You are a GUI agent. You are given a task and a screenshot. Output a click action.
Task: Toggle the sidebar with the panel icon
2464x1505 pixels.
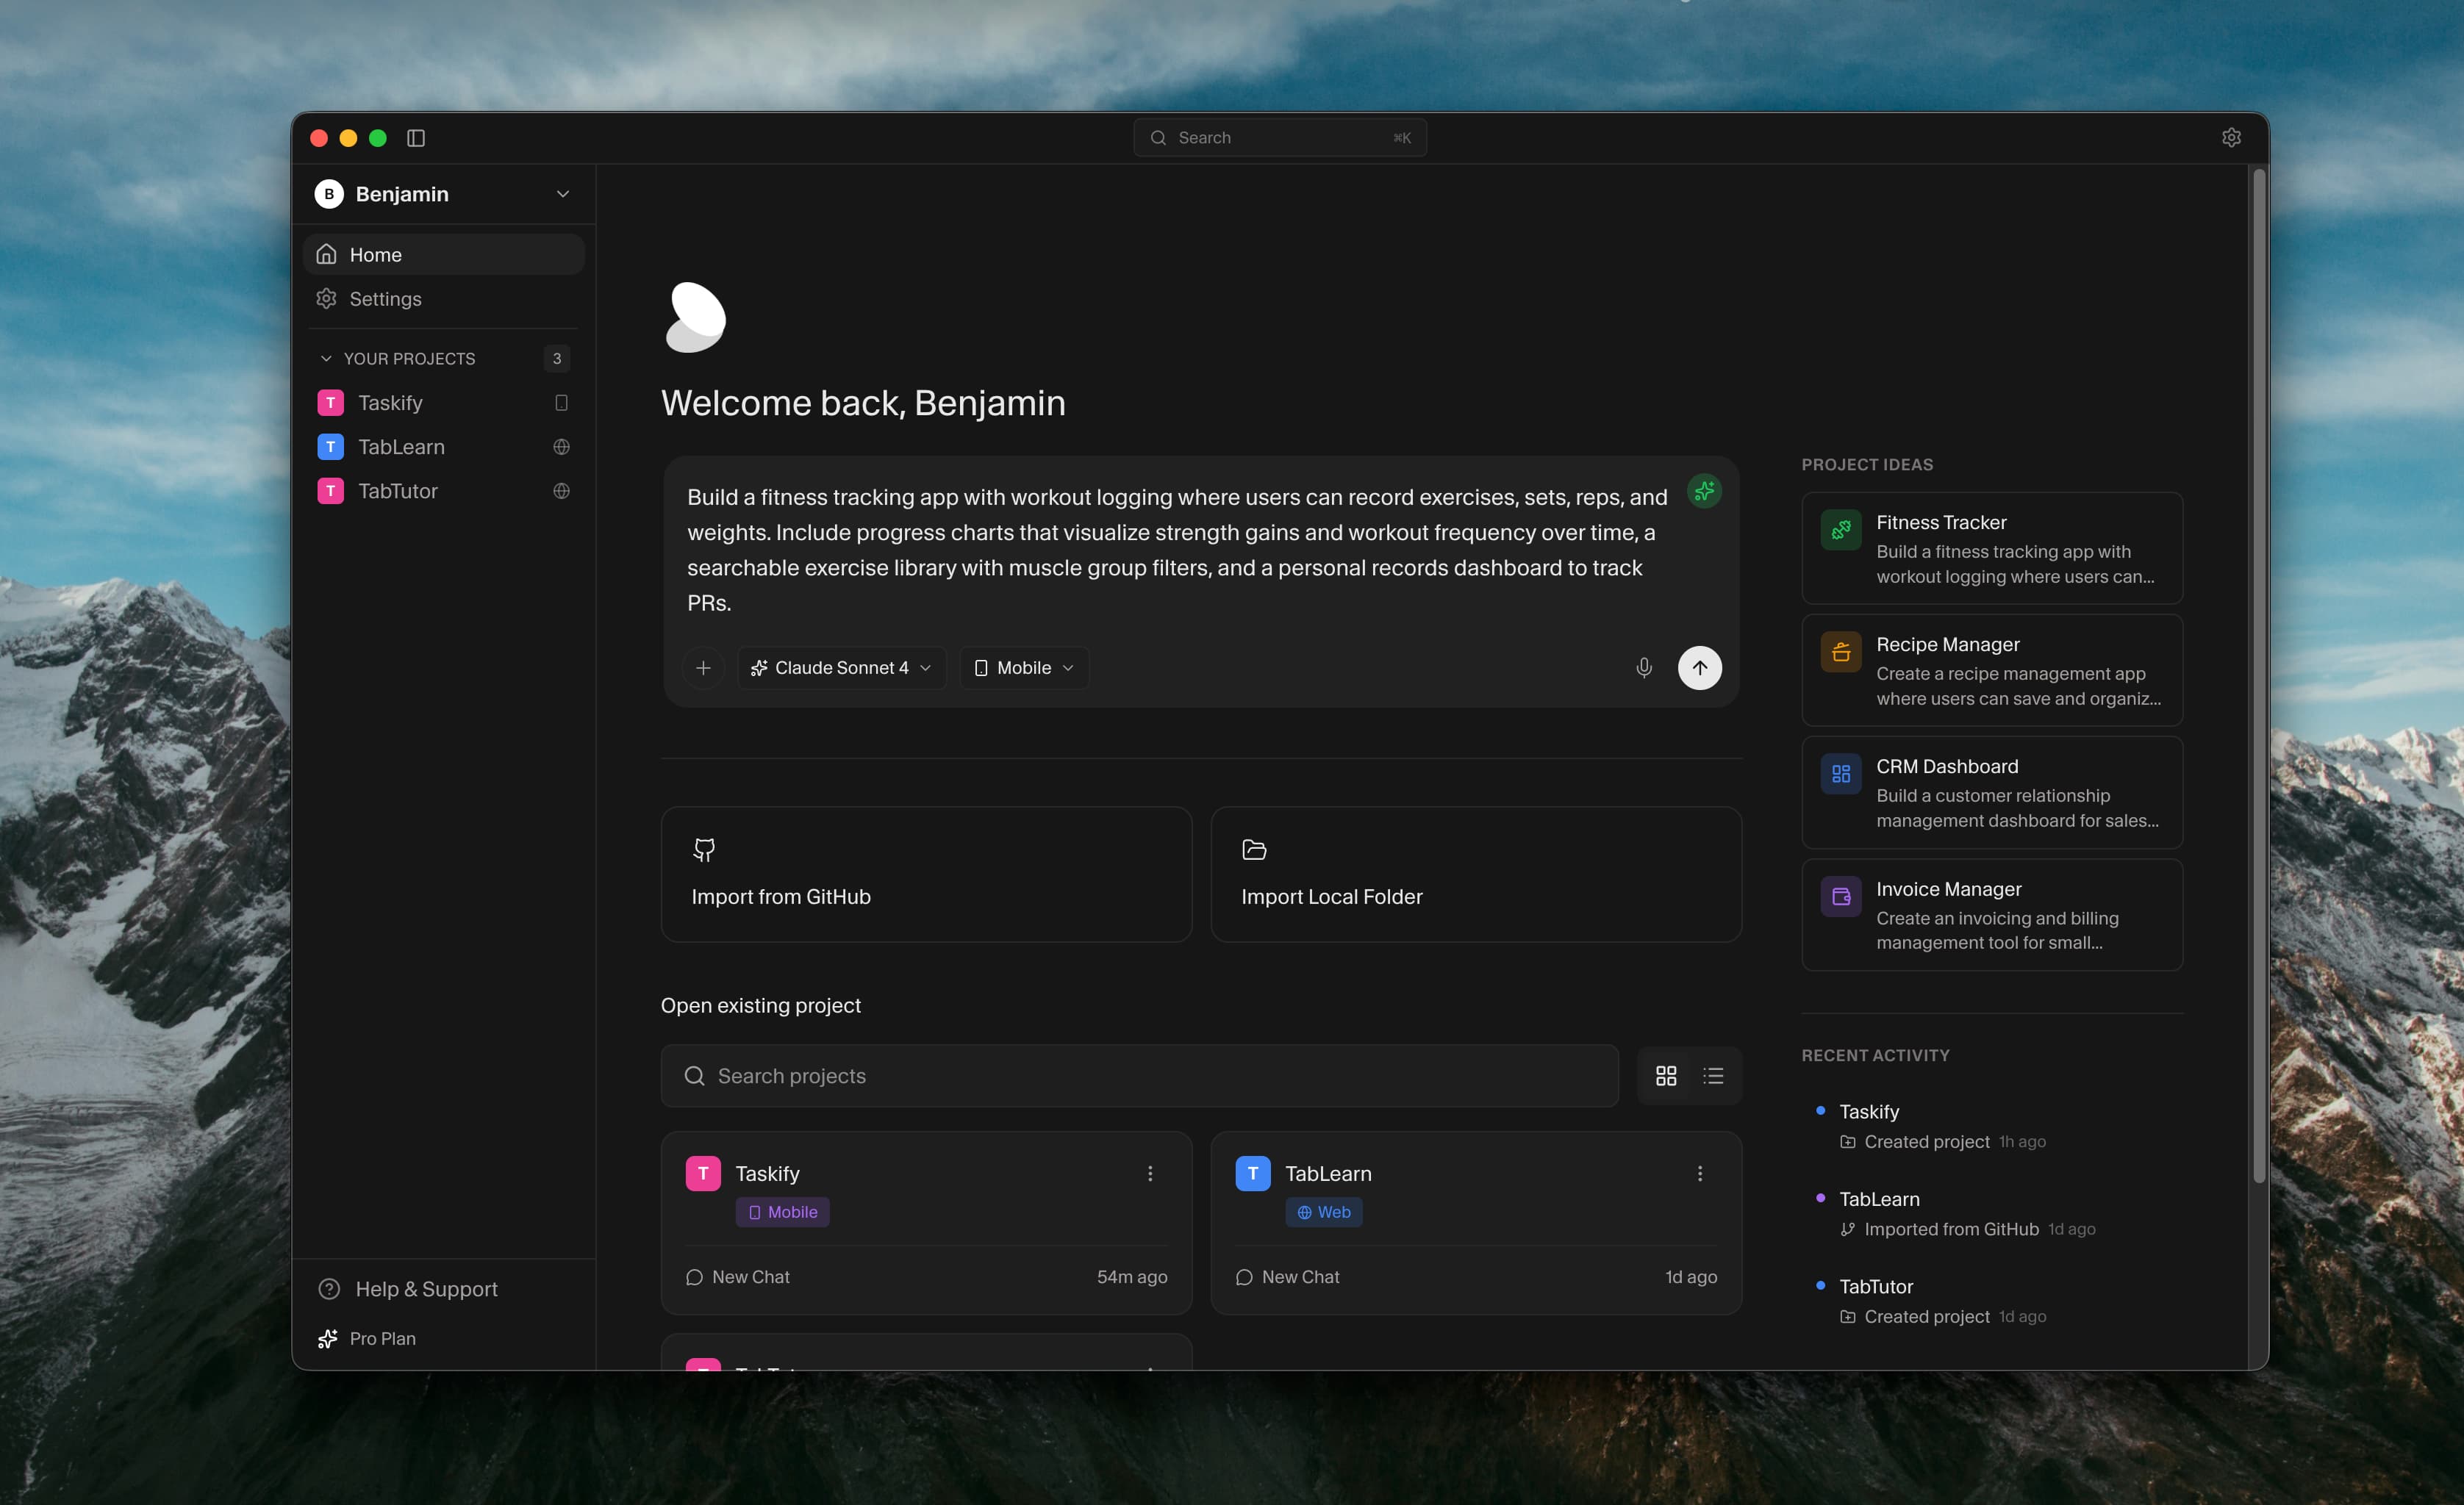[416, 137]
